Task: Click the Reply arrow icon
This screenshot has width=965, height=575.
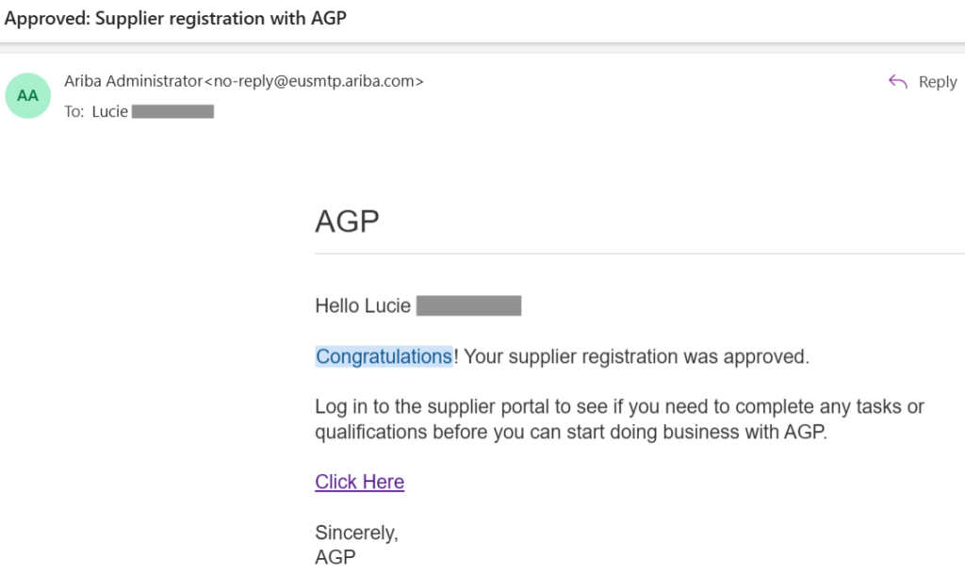Action: 897,82
